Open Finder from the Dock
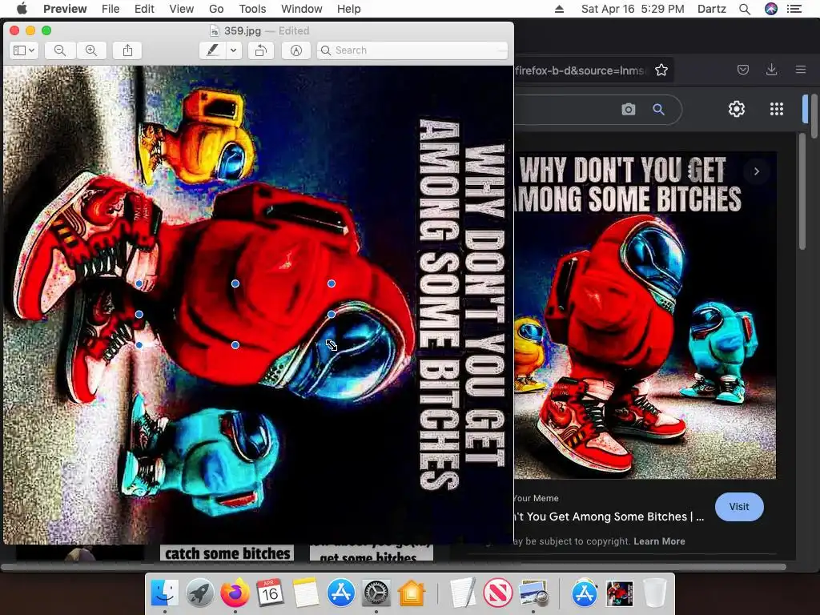820x615 pixels. tap(164, 593)
